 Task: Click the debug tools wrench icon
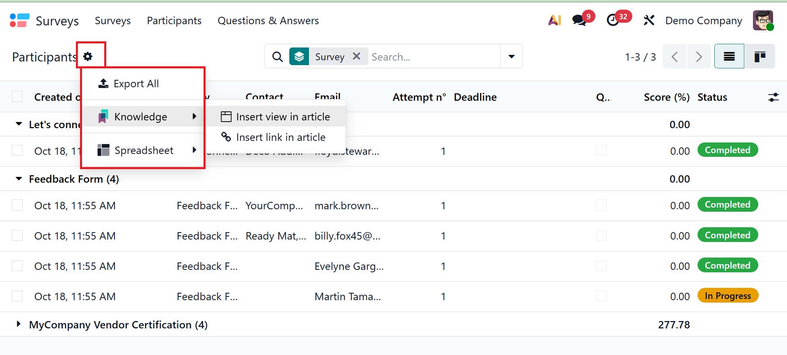[x=649, y=20]
